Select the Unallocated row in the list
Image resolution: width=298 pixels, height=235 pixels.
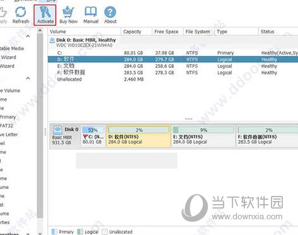coord(173,79)
